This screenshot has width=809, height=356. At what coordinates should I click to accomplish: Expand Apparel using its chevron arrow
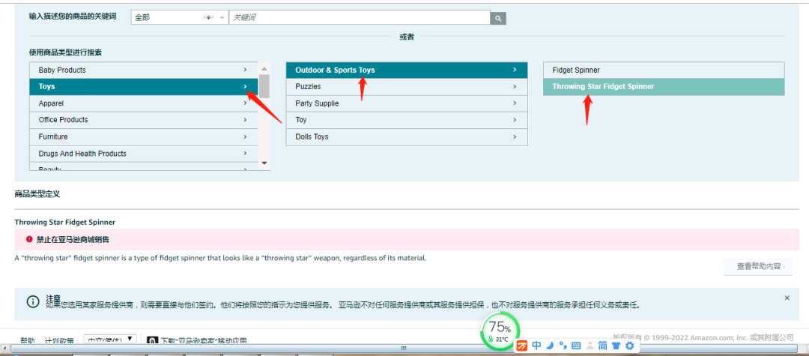pyautogui.click(x=245, y=103)
